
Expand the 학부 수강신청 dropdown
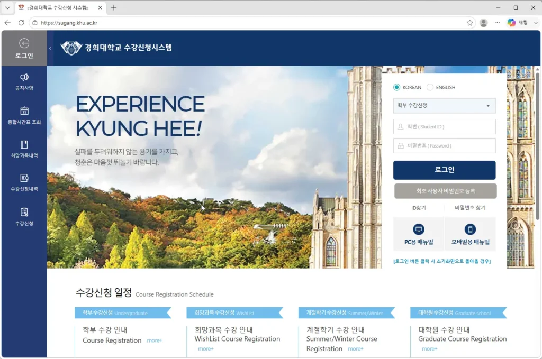point(444,106)
